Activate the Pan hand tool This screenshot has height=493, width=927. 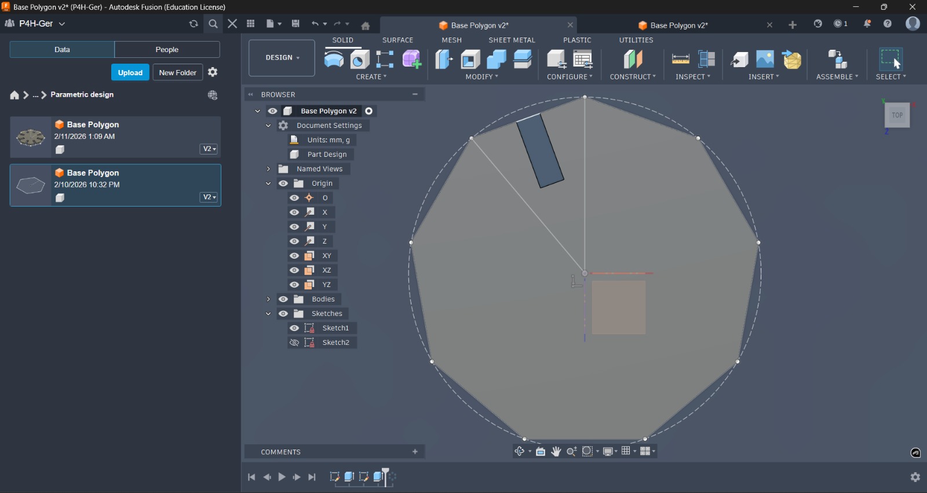[x=556, y=451]
